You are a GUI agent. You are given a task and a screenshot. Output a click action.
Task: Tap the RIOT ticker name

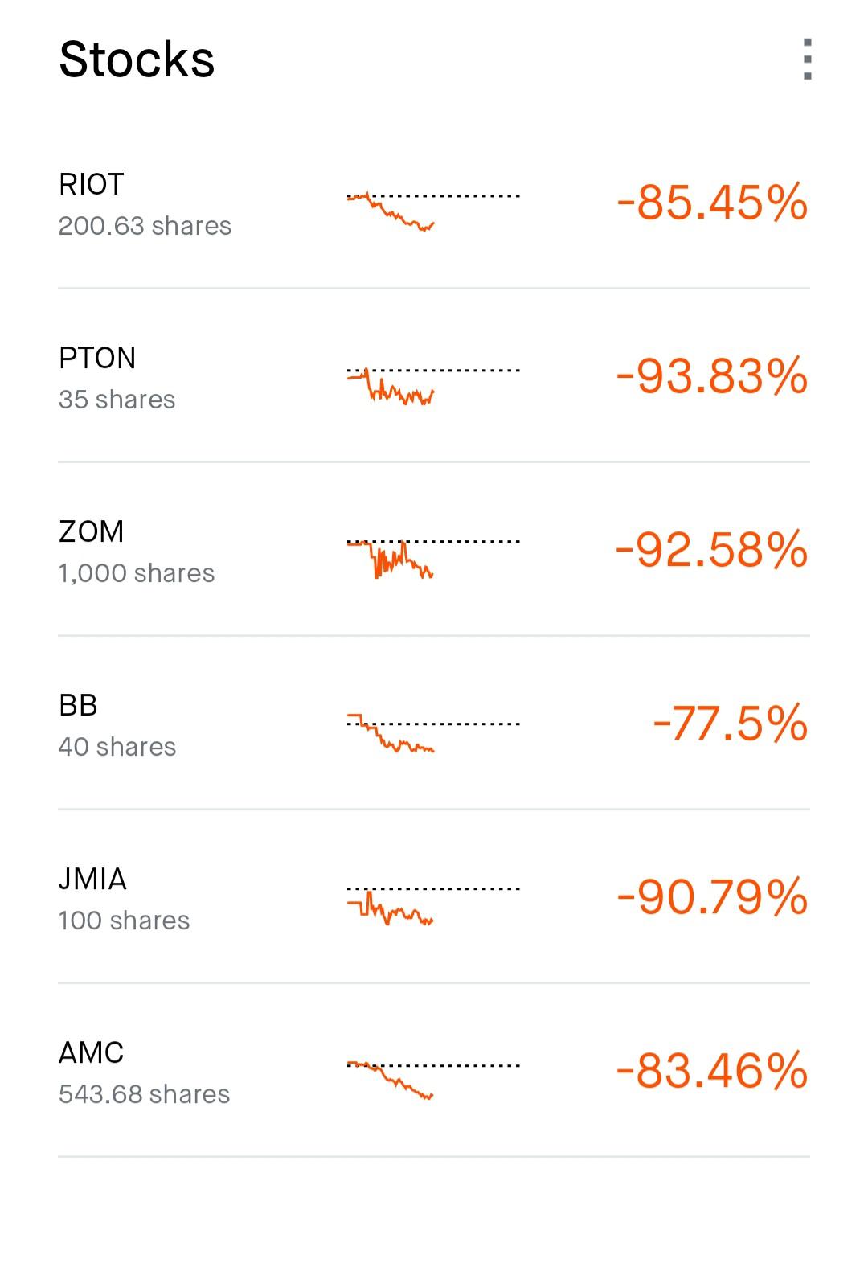92,185
